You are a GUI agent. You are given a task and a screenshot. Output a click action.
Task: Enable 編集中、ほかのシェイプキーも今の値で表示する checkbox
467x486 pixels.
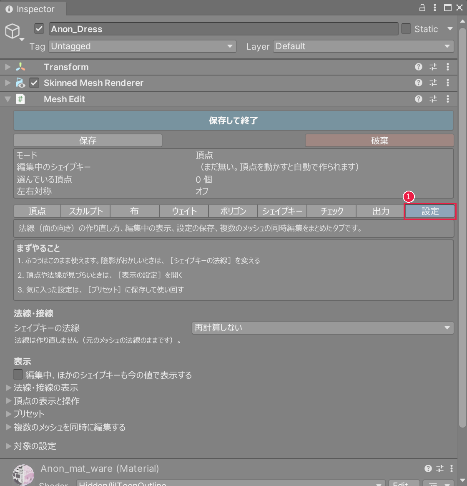tap(18, 375)
